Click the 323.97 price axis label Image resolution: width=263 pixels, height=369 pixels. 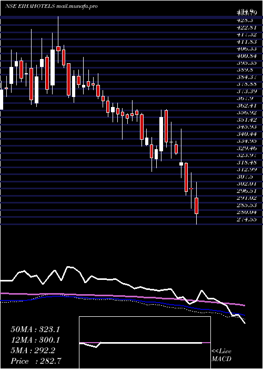pyautogui.click(x=247, y=156)
